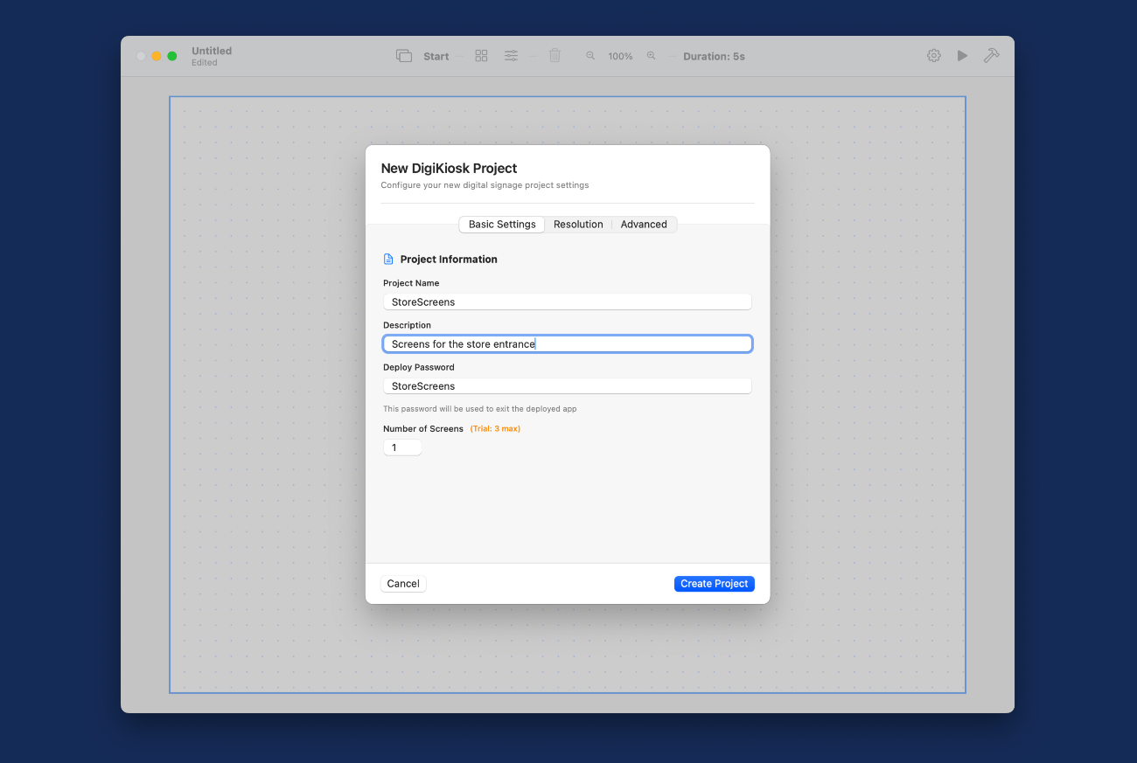Open settings gear icon in toolbar
This screenshot has width=1137, height=763.
pyautogui.click(x=934, y=56)
